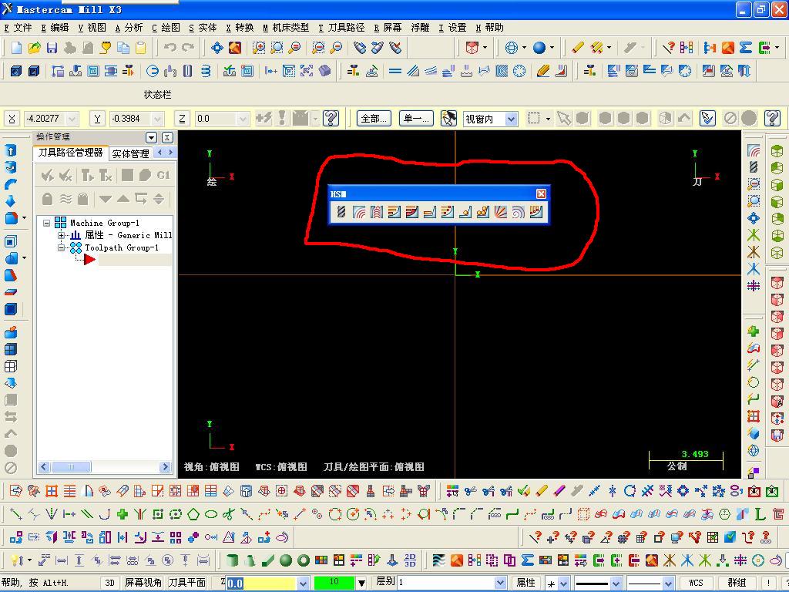789x592 pixels.
Task: Open the 文件 menu
Action: [18, 27]
